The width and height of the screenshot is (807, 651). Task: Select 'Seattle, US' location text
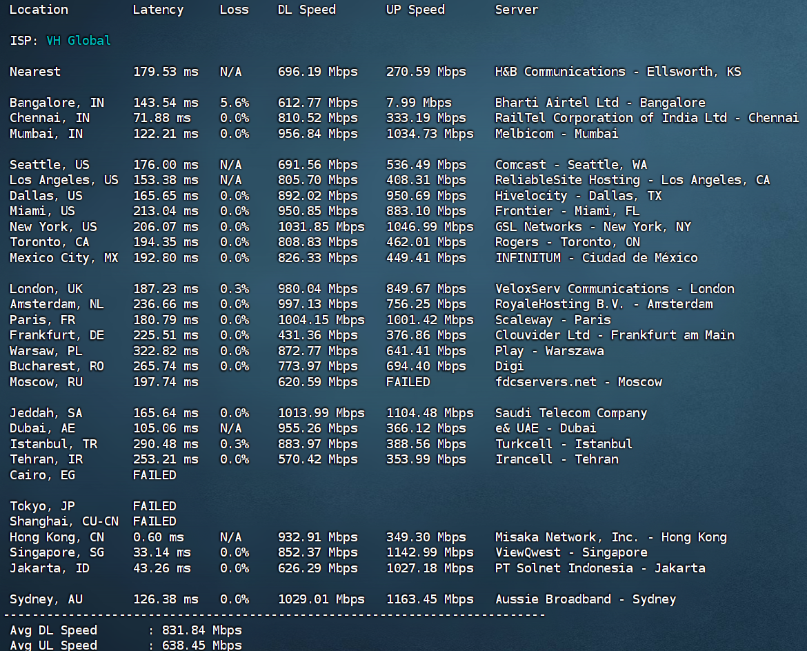click(50, 165)
